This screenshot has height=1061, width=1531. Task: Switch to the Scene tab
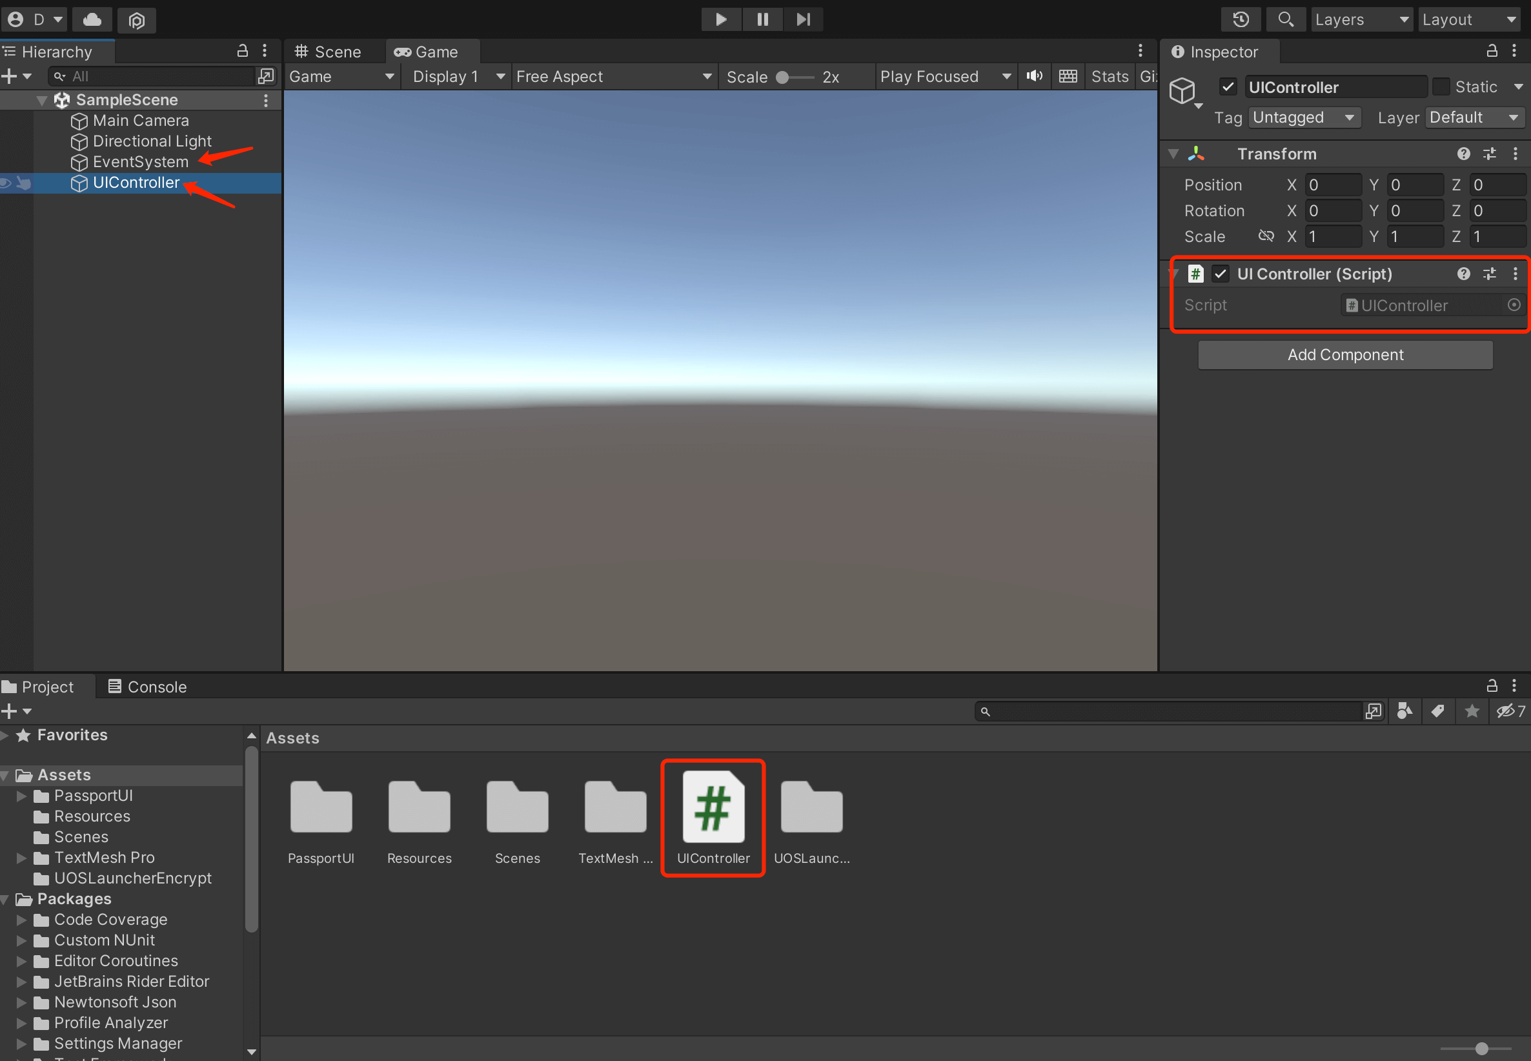click(x=329, y=52)
